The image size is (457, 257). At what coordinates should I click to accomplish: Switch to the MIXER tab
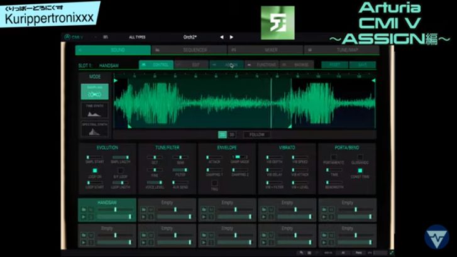265,50
